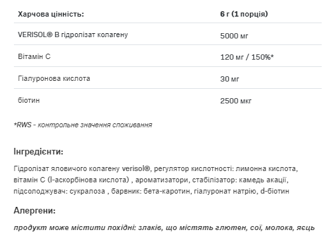This screenshot has width=327, height=242.
Task: Select the 'Вітамін C' row label
Action: (34, 56)
